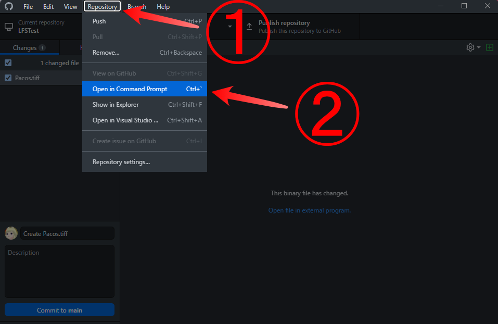The image size is (498, 324).
Task: Open file in external program link
Action: point(309,210)
